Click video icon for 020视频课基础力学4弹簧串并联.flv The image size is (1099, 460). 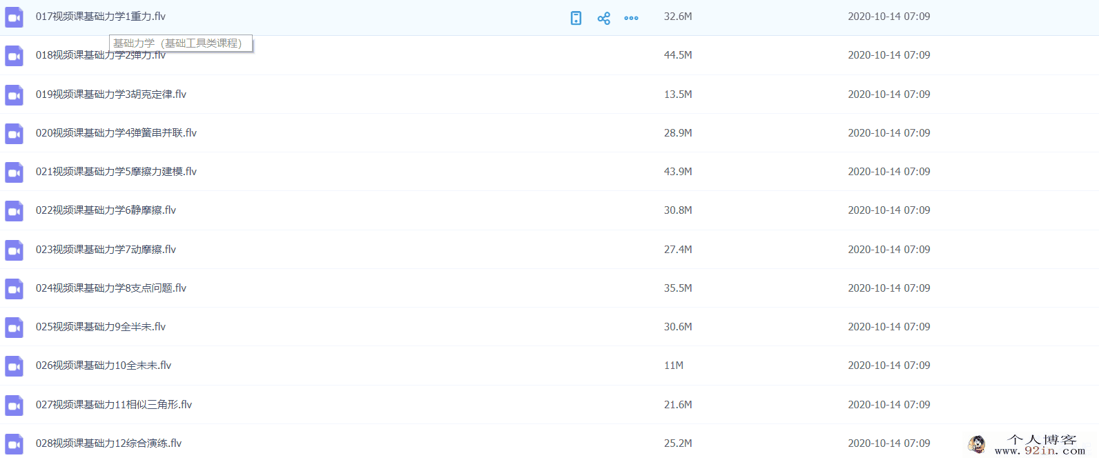pyautogui.click(x=14, y=134)
